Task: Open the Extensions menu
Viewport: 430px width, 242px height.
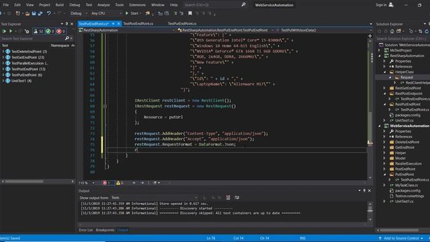Action: [137, 5]
